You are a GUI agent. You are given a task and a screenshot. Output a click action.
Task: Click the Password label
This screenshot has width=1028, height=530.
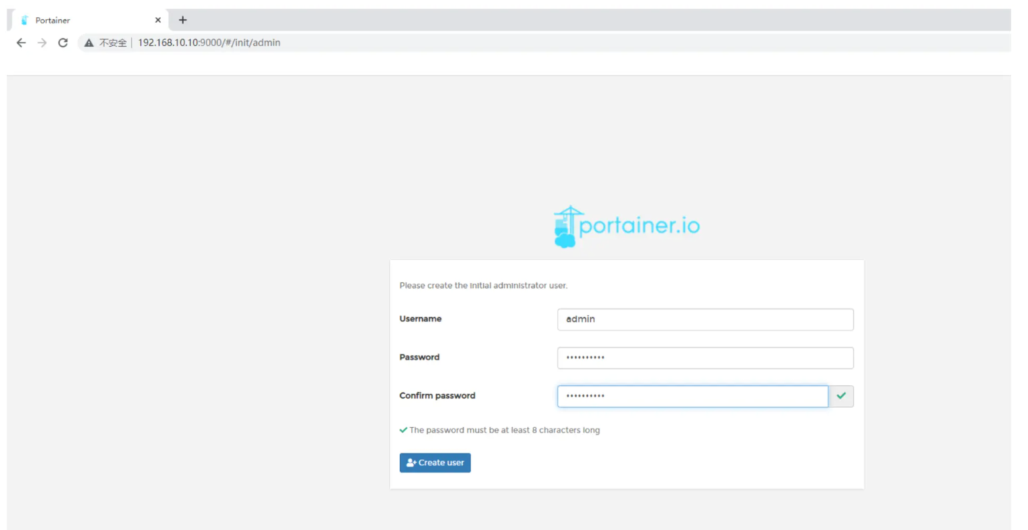coord(419,357)
